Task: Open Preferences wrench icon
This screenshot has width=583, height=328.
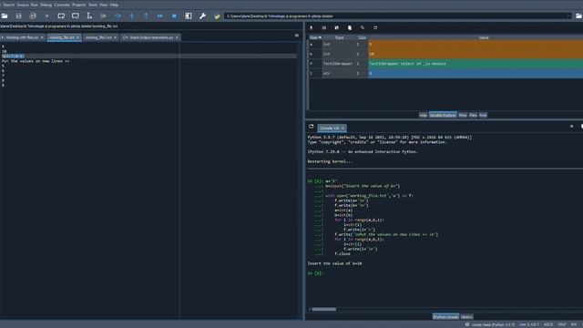Action: 202,16
